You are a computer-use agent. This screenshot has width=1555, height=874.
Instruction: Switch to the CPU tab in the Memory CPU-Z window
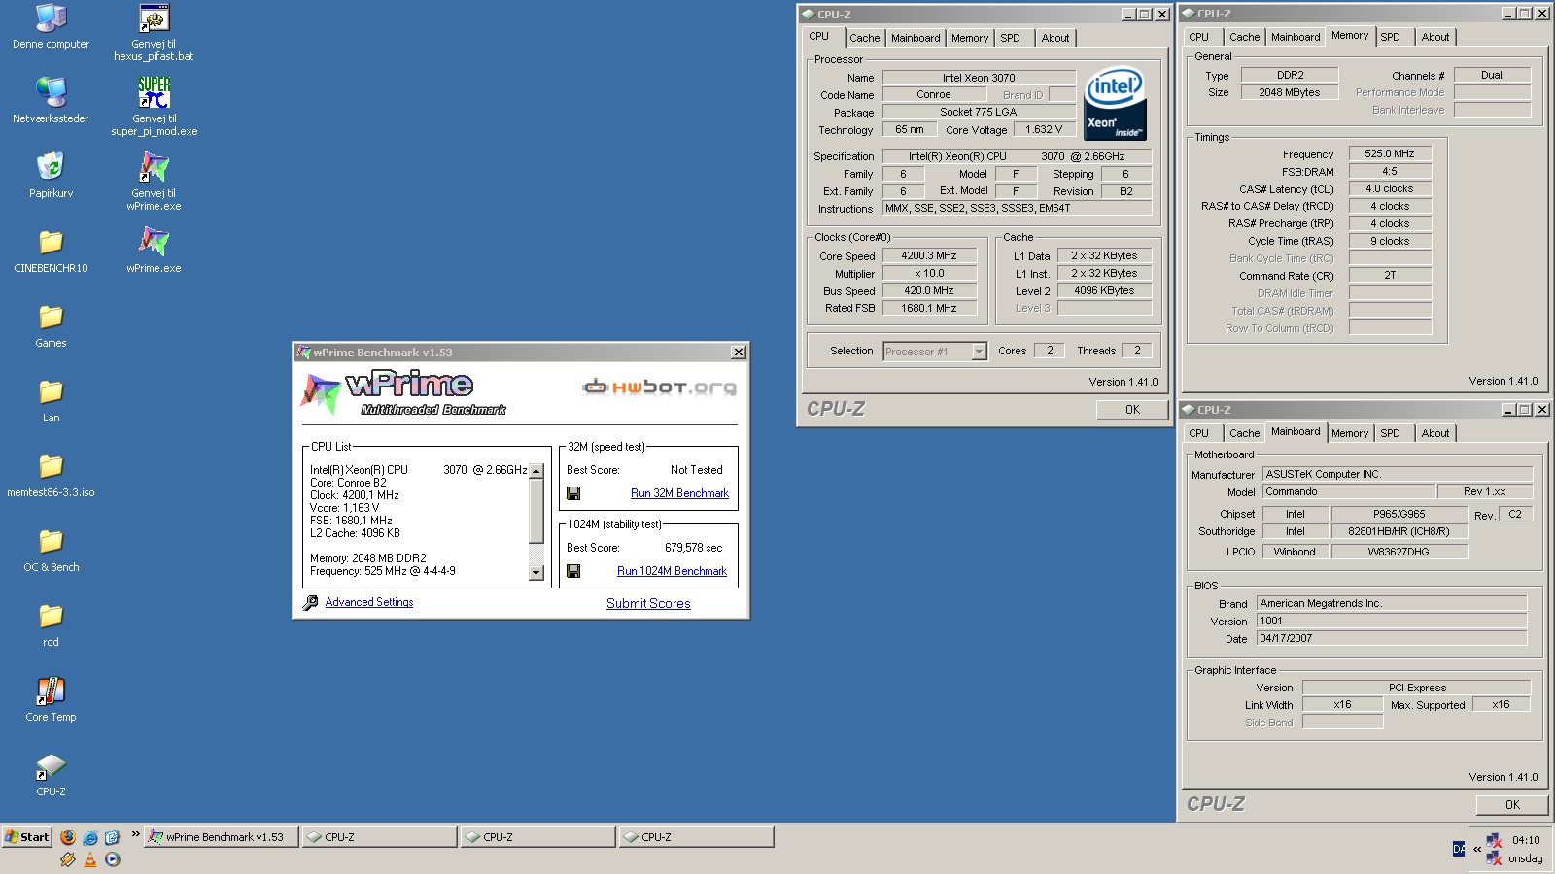click(x=1198, y=37)
